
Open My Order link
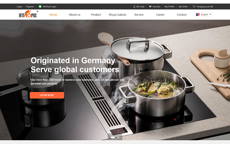[x=183, y=6]
